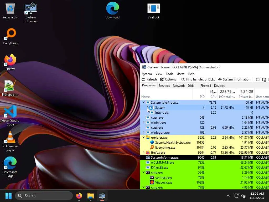This screenshot has width=269, height=202.
Task: Switch to the Services tab
Action: point(164,86)
